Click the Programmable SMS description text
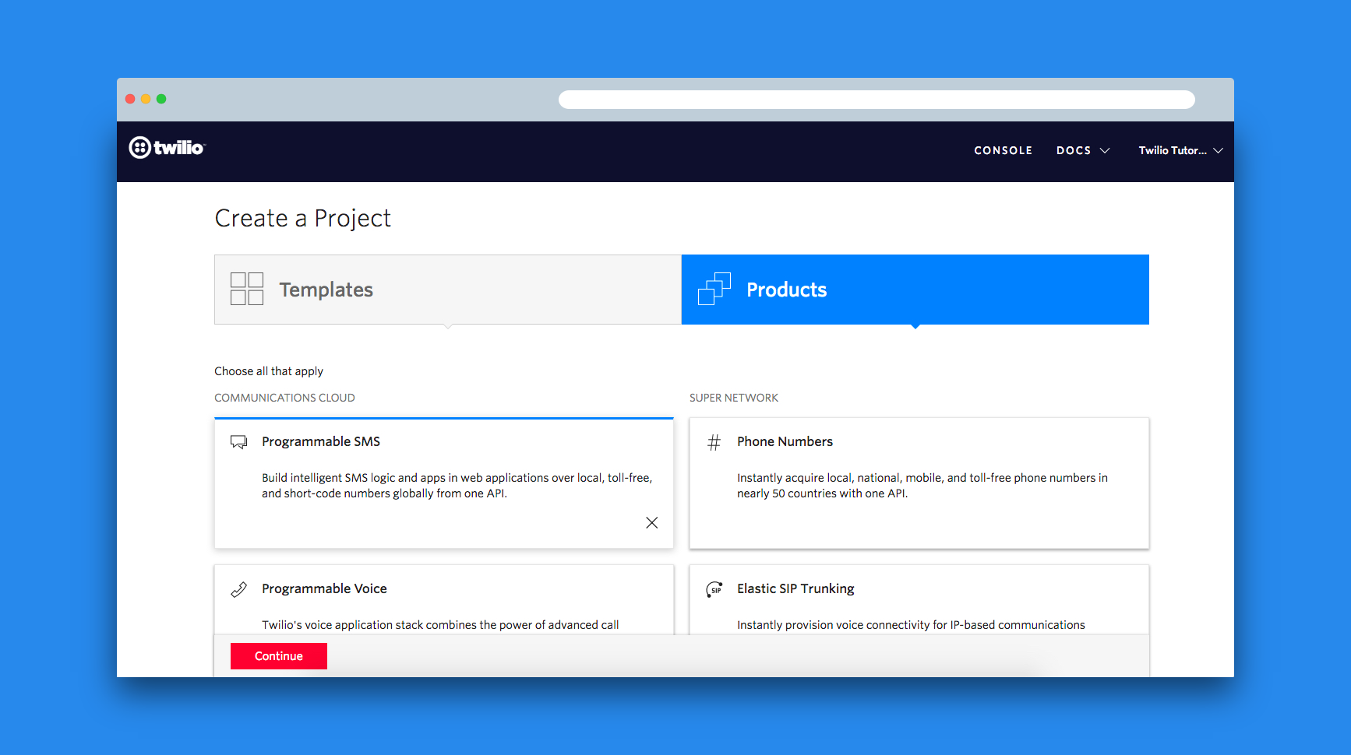The height and width of the screenshot is (755, 1351). pyautogui.click(x=457, y=486)
